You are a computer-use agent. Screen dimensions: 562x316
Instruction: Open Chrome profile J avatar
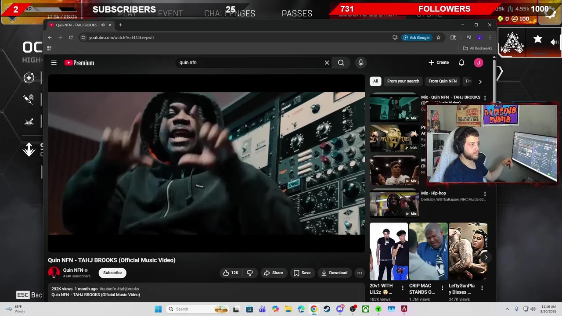point(479,38)
